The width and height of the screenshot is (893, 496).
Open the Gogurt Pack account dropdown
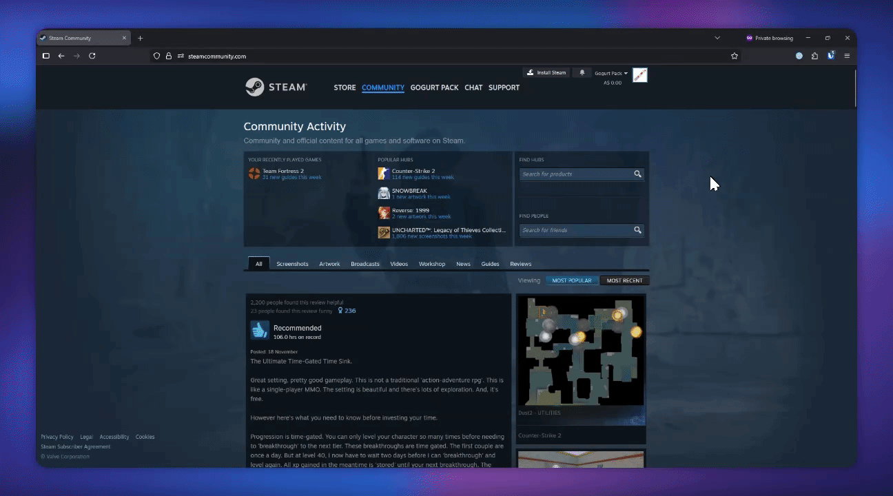click(x=609, y=72)
